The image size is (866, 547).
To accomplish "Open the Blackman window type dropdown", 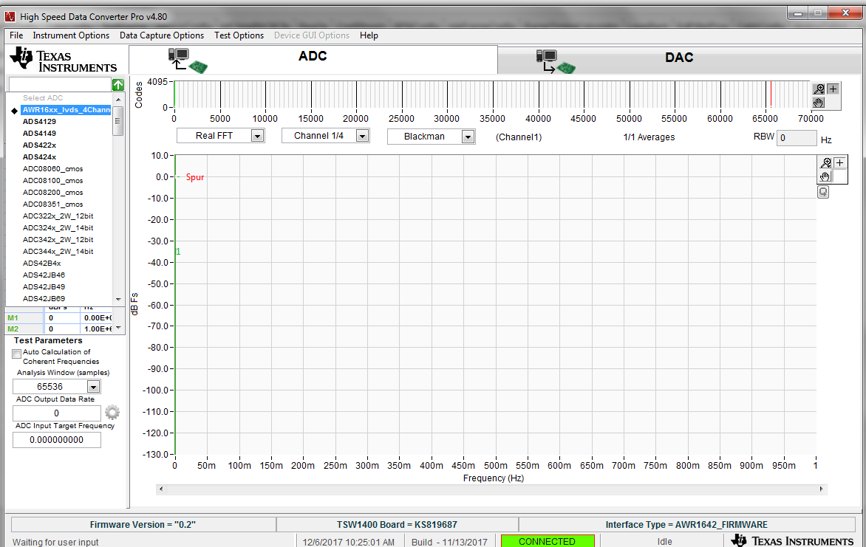I will [x=468, y=137].
